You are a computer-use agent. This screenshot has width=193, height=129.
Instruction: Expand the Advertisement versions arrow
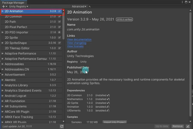[3, 75]
